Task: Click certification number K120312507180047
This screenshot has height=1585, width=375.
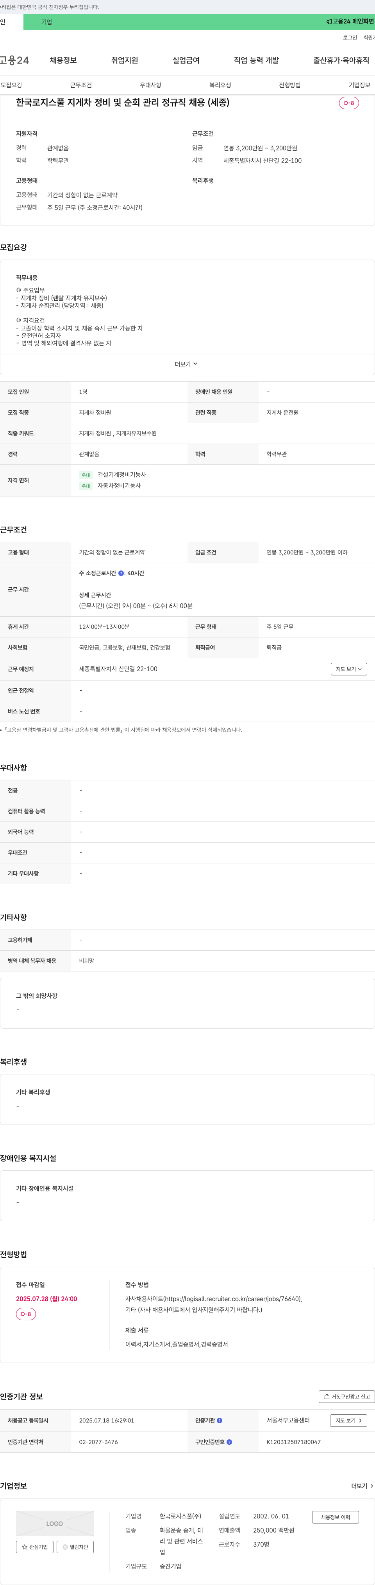Action: point(293,1442)
